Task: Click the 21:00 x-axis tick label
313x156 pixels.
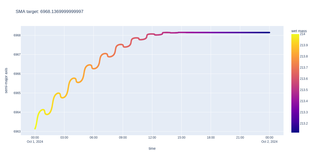Action: click(240, 138)
